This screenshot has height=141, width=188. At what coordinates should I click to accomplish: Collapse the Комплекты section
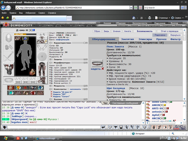[50, 89]
